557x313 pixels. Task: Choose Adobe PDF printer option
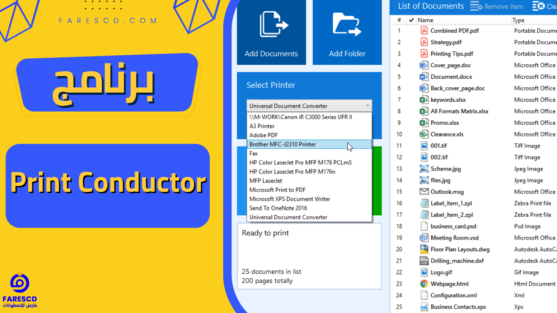coord(309,135)
